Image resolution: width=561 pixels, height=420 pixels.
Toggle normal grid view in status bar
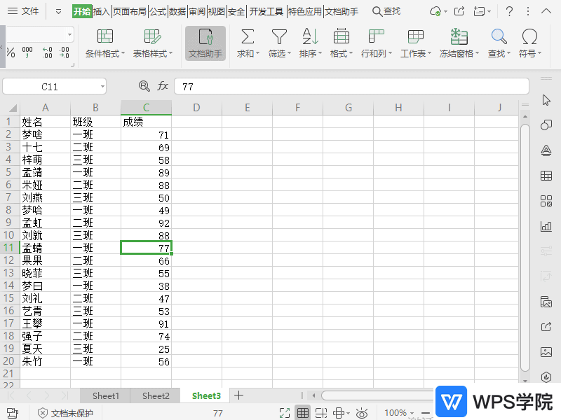[x=303, y=413]
